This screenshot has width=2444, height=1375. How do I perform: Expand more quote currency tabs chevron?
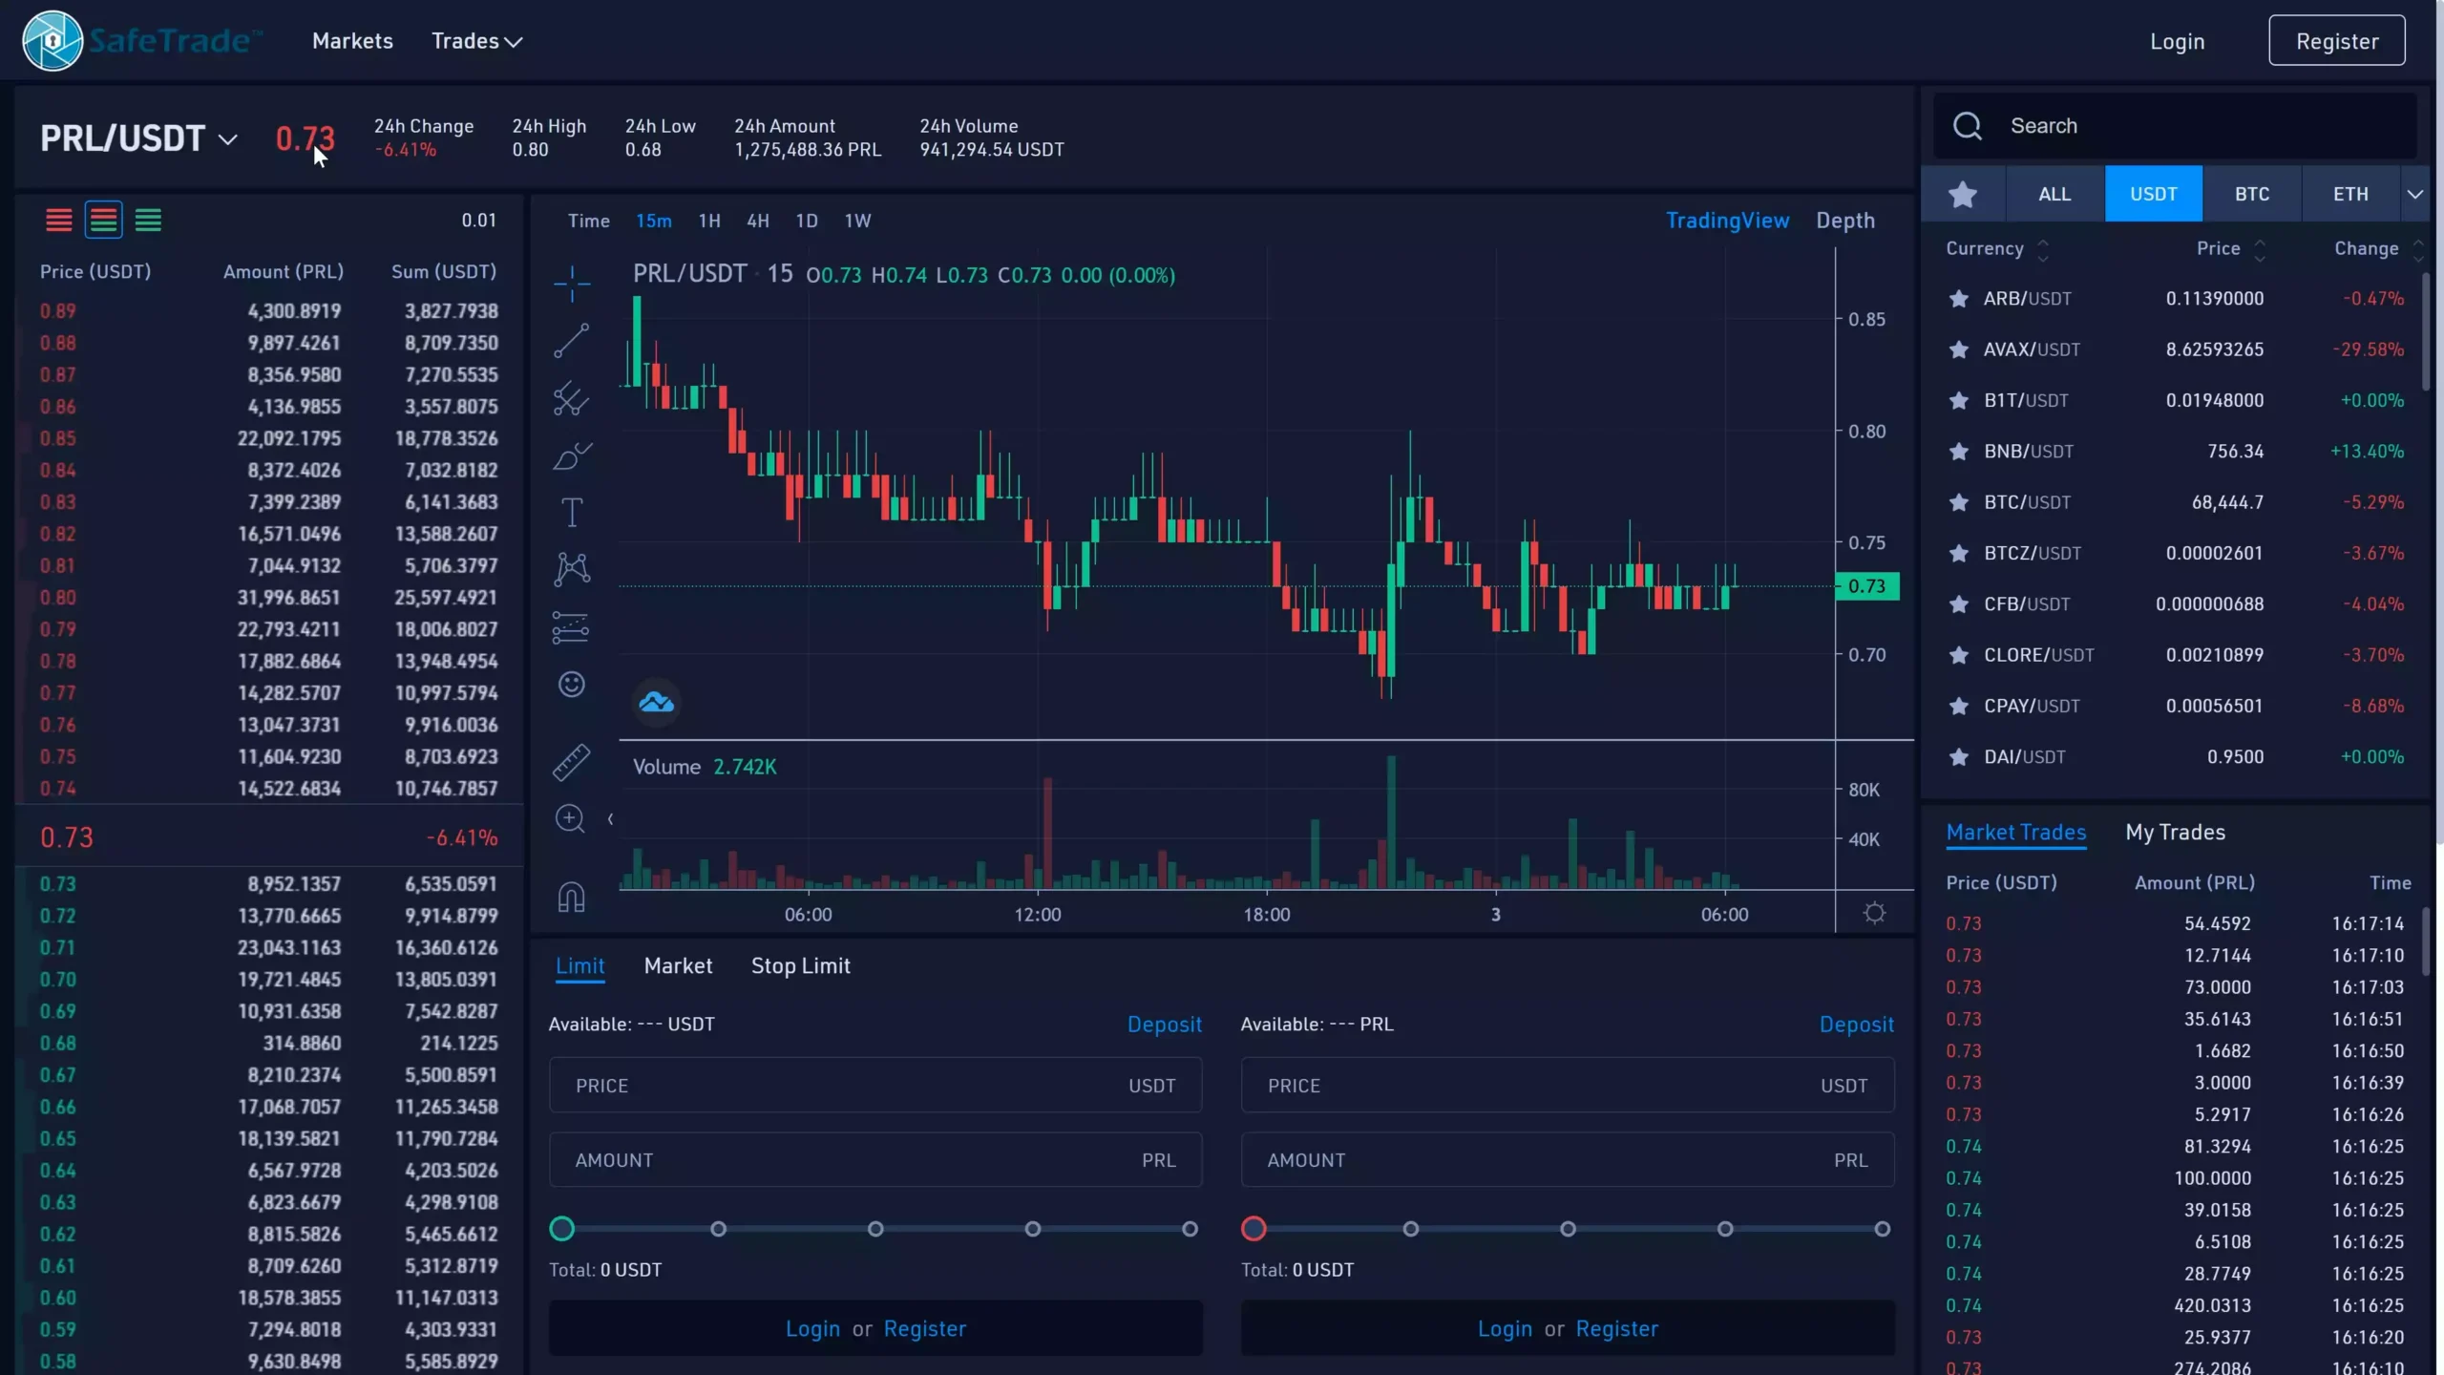coord(2415,195)
